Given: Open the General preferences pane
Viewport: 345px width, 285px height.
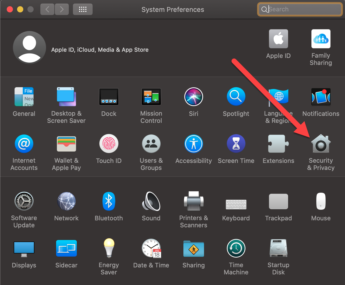Looking at the screenshot, I should point(24,97).
